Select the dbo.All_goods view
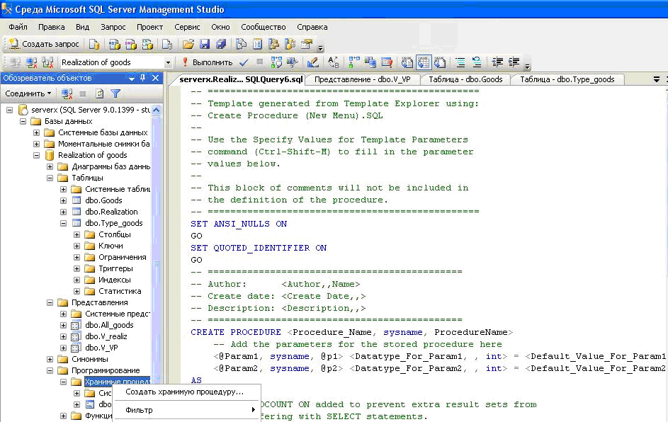 [x=109, y=325]
